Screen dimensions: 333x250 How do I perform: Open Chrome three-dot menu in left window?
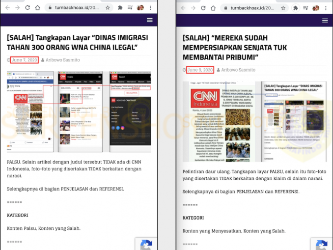click(150, 8)
